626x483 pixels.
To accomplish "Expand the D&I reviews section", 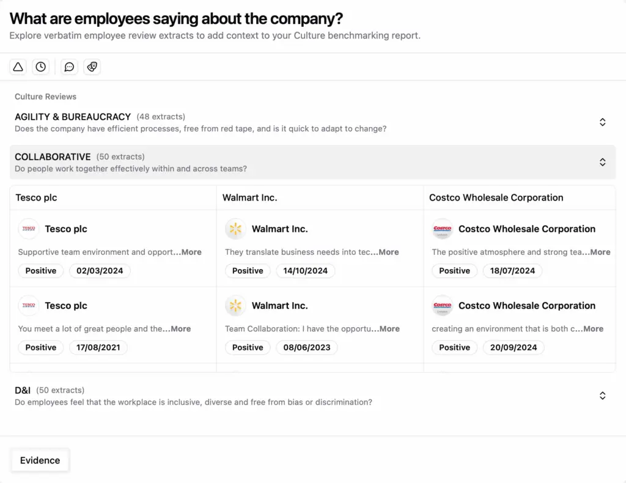I will pyautogui.click(x=602, y=396).
